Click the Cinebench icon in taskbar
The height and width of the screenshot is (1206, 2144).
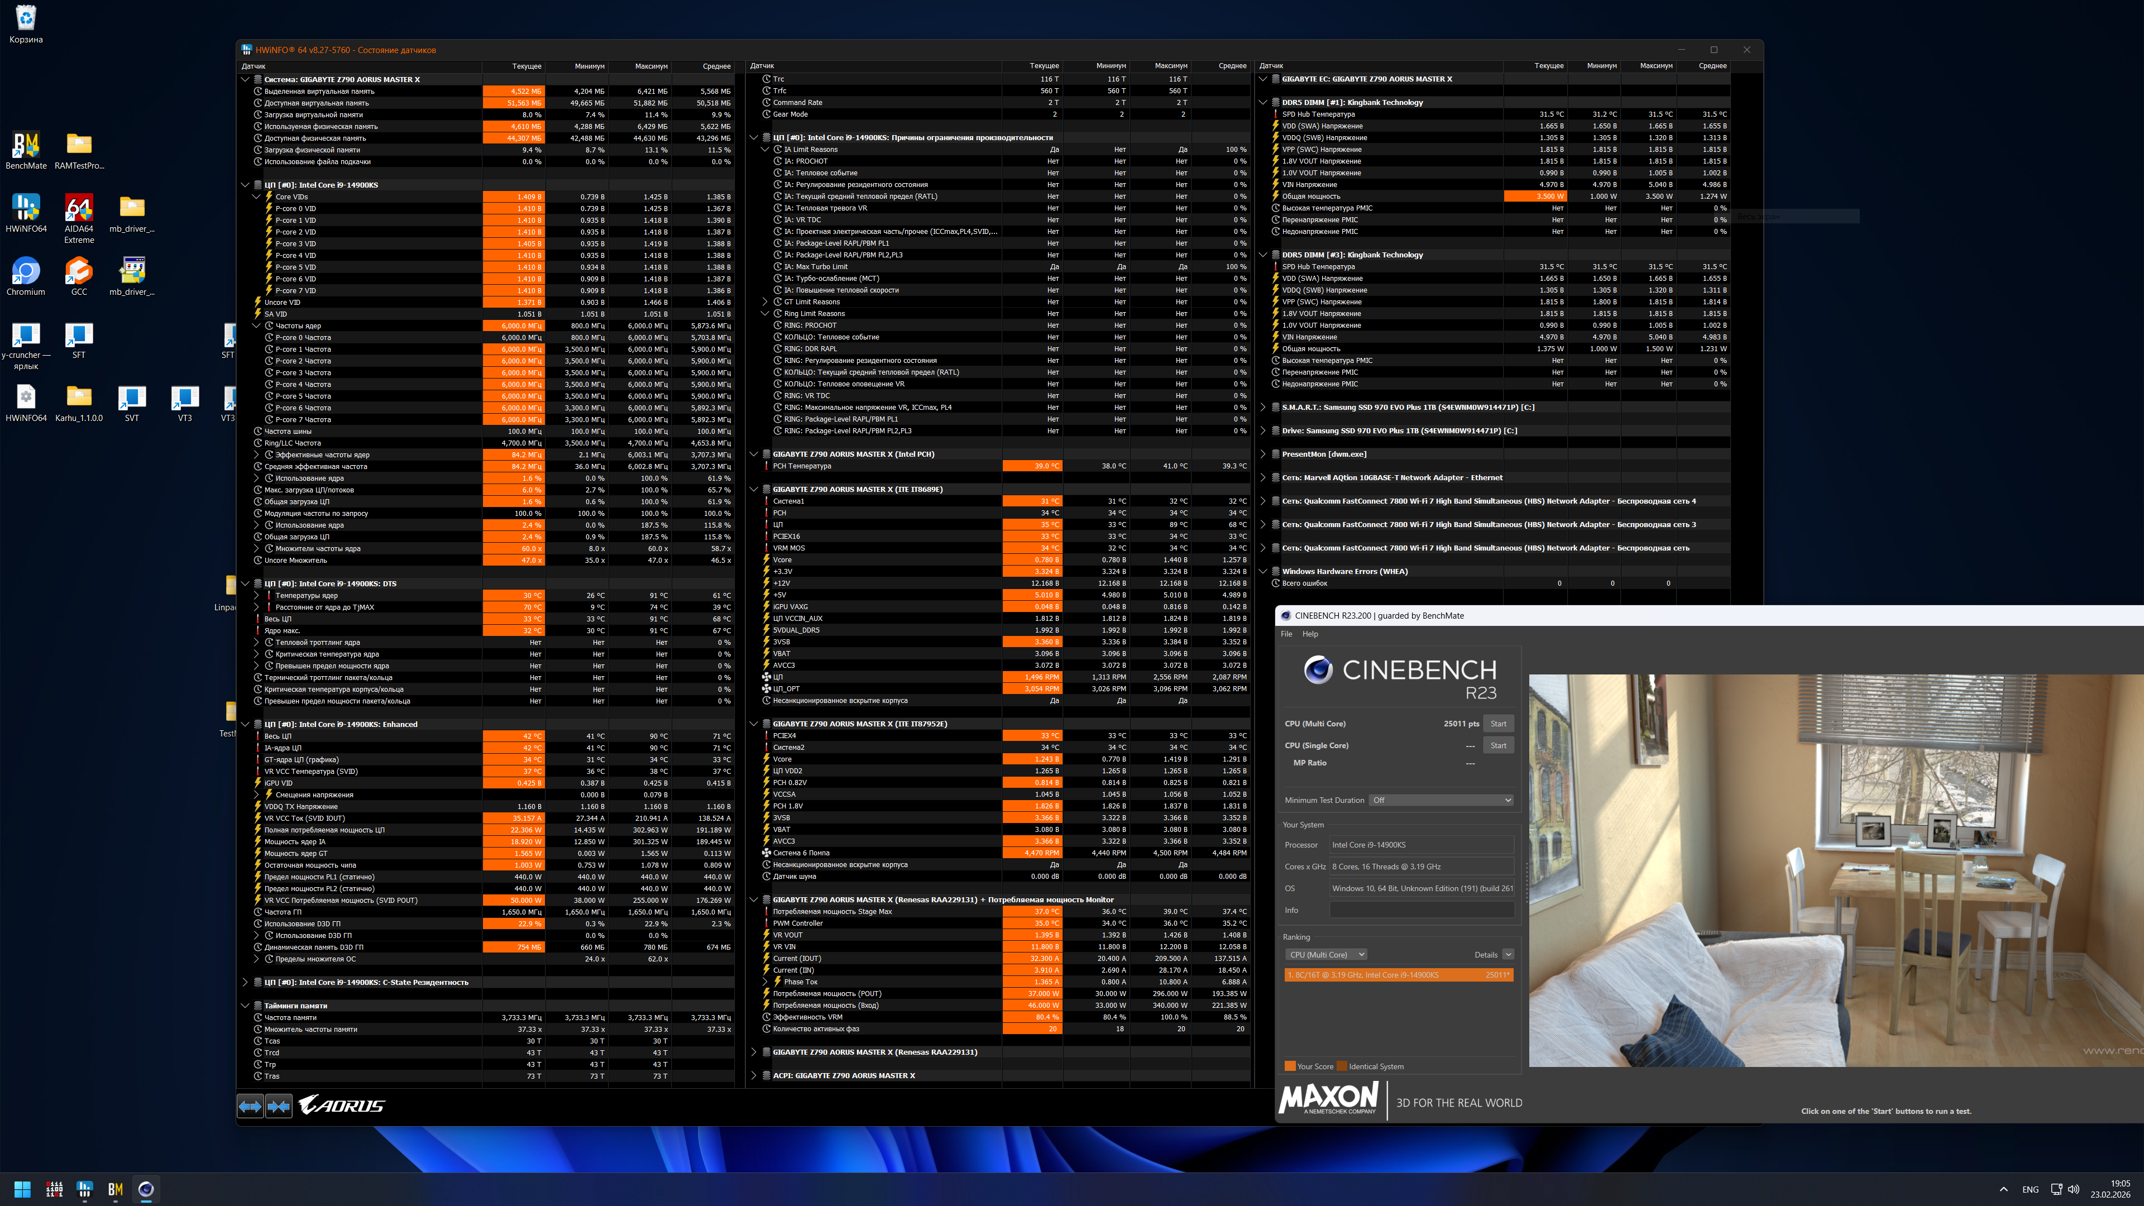point(146,1189)
